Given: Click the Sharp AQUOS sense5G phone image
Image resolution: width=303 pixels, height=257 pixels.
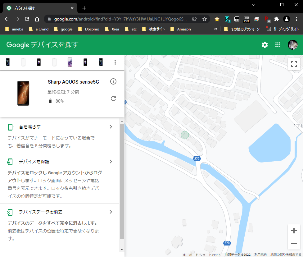Looking at the screenshot, I should pos(23,93).
